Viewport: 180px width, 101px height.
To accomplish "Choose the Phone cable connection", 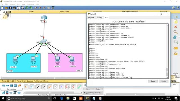I will (56, 87).
